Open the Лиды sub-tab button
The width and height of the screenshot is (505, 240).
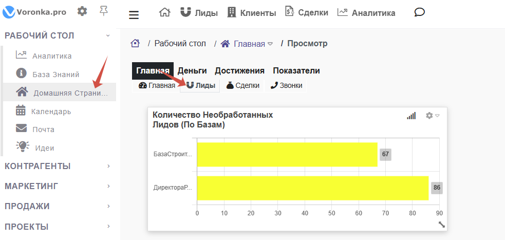click(200, 85)
